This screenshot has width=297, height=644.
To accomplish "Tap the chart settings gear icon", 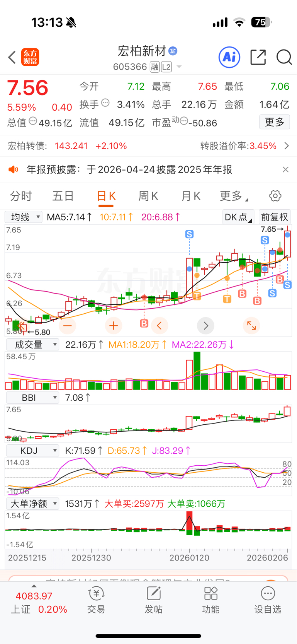I will coord(275,196).
